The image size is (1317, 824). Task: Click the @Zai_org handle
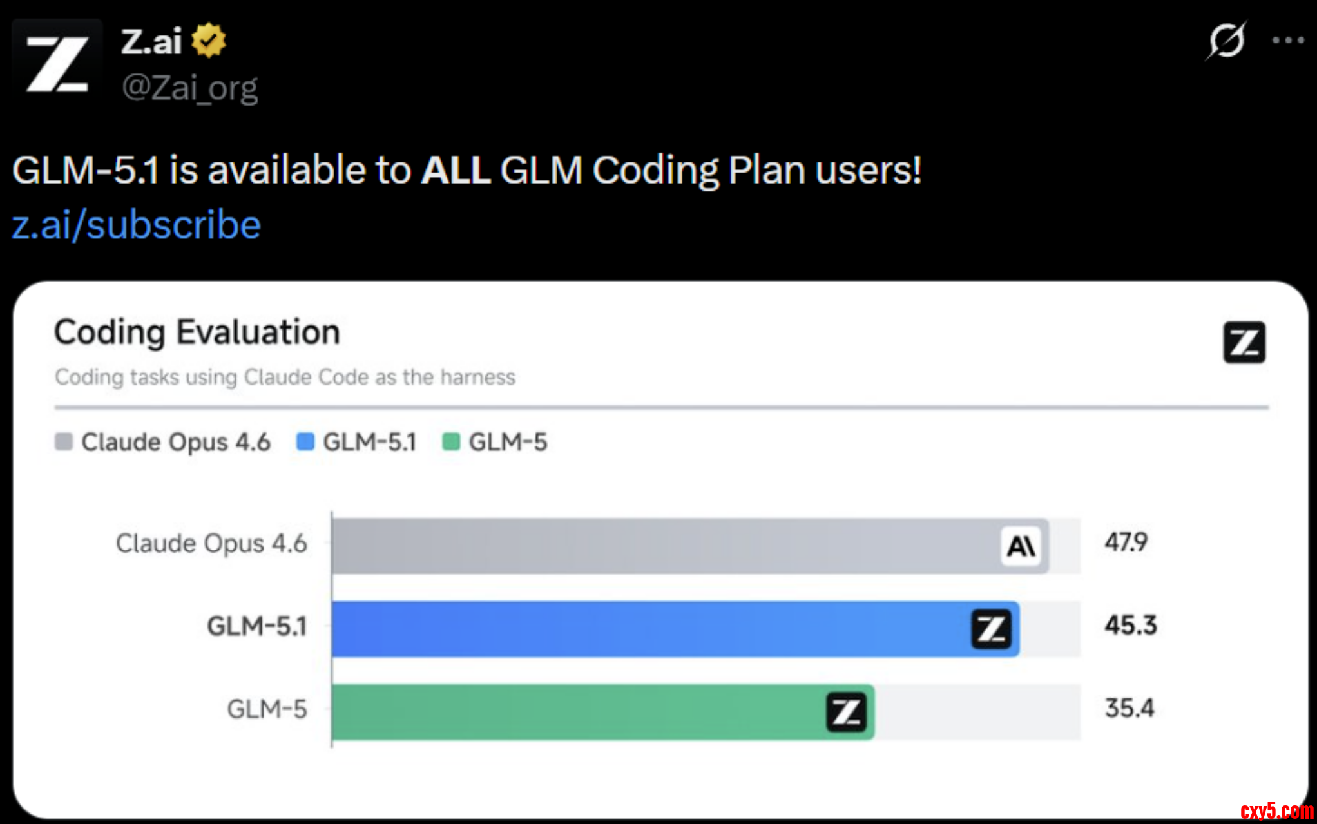[190, 88]
